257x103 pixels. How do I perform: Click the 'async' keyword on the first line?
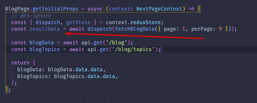point(95,9)
